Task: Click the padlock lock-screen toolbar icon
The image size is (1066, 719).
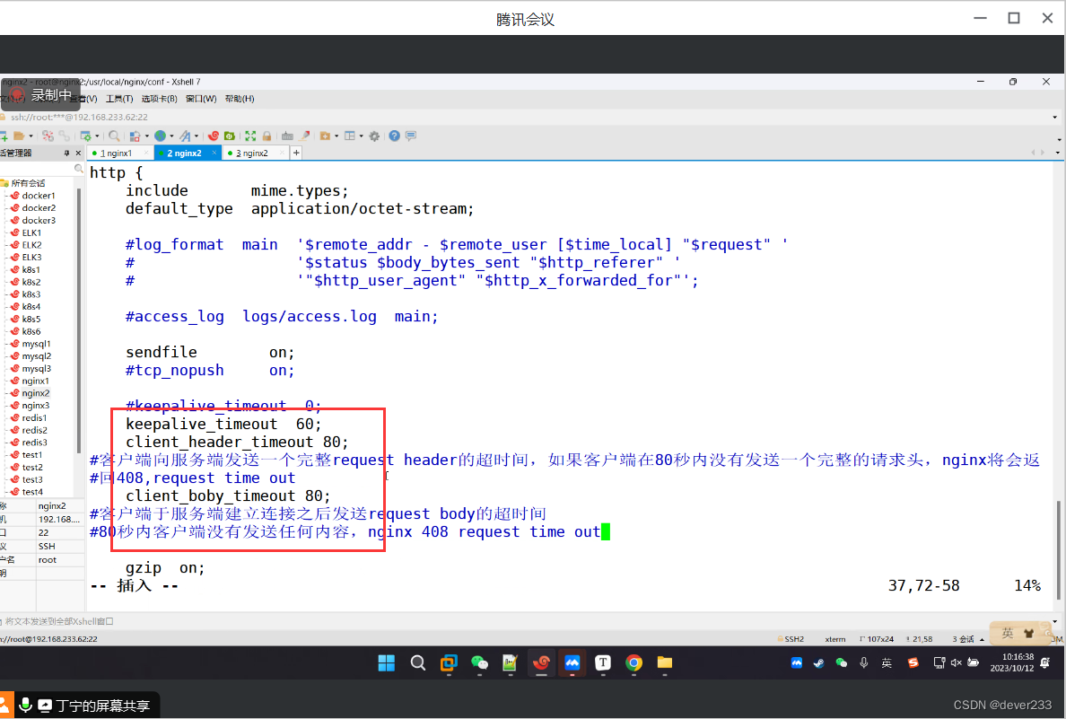Action: pyautogui.click(x=267, y=136)
